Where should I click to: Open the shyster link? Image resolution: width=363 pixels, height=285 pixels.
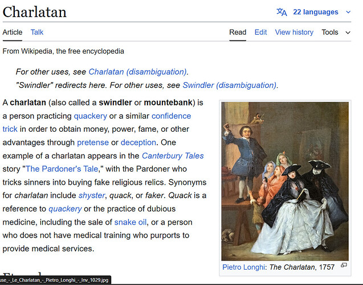(x=92, y=196)
